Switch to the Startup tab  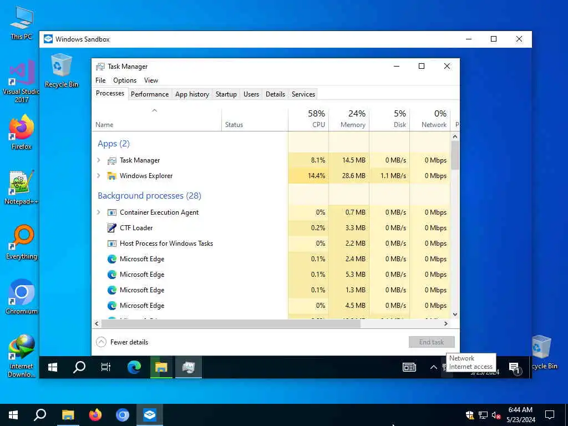click(x=226, y=94)
